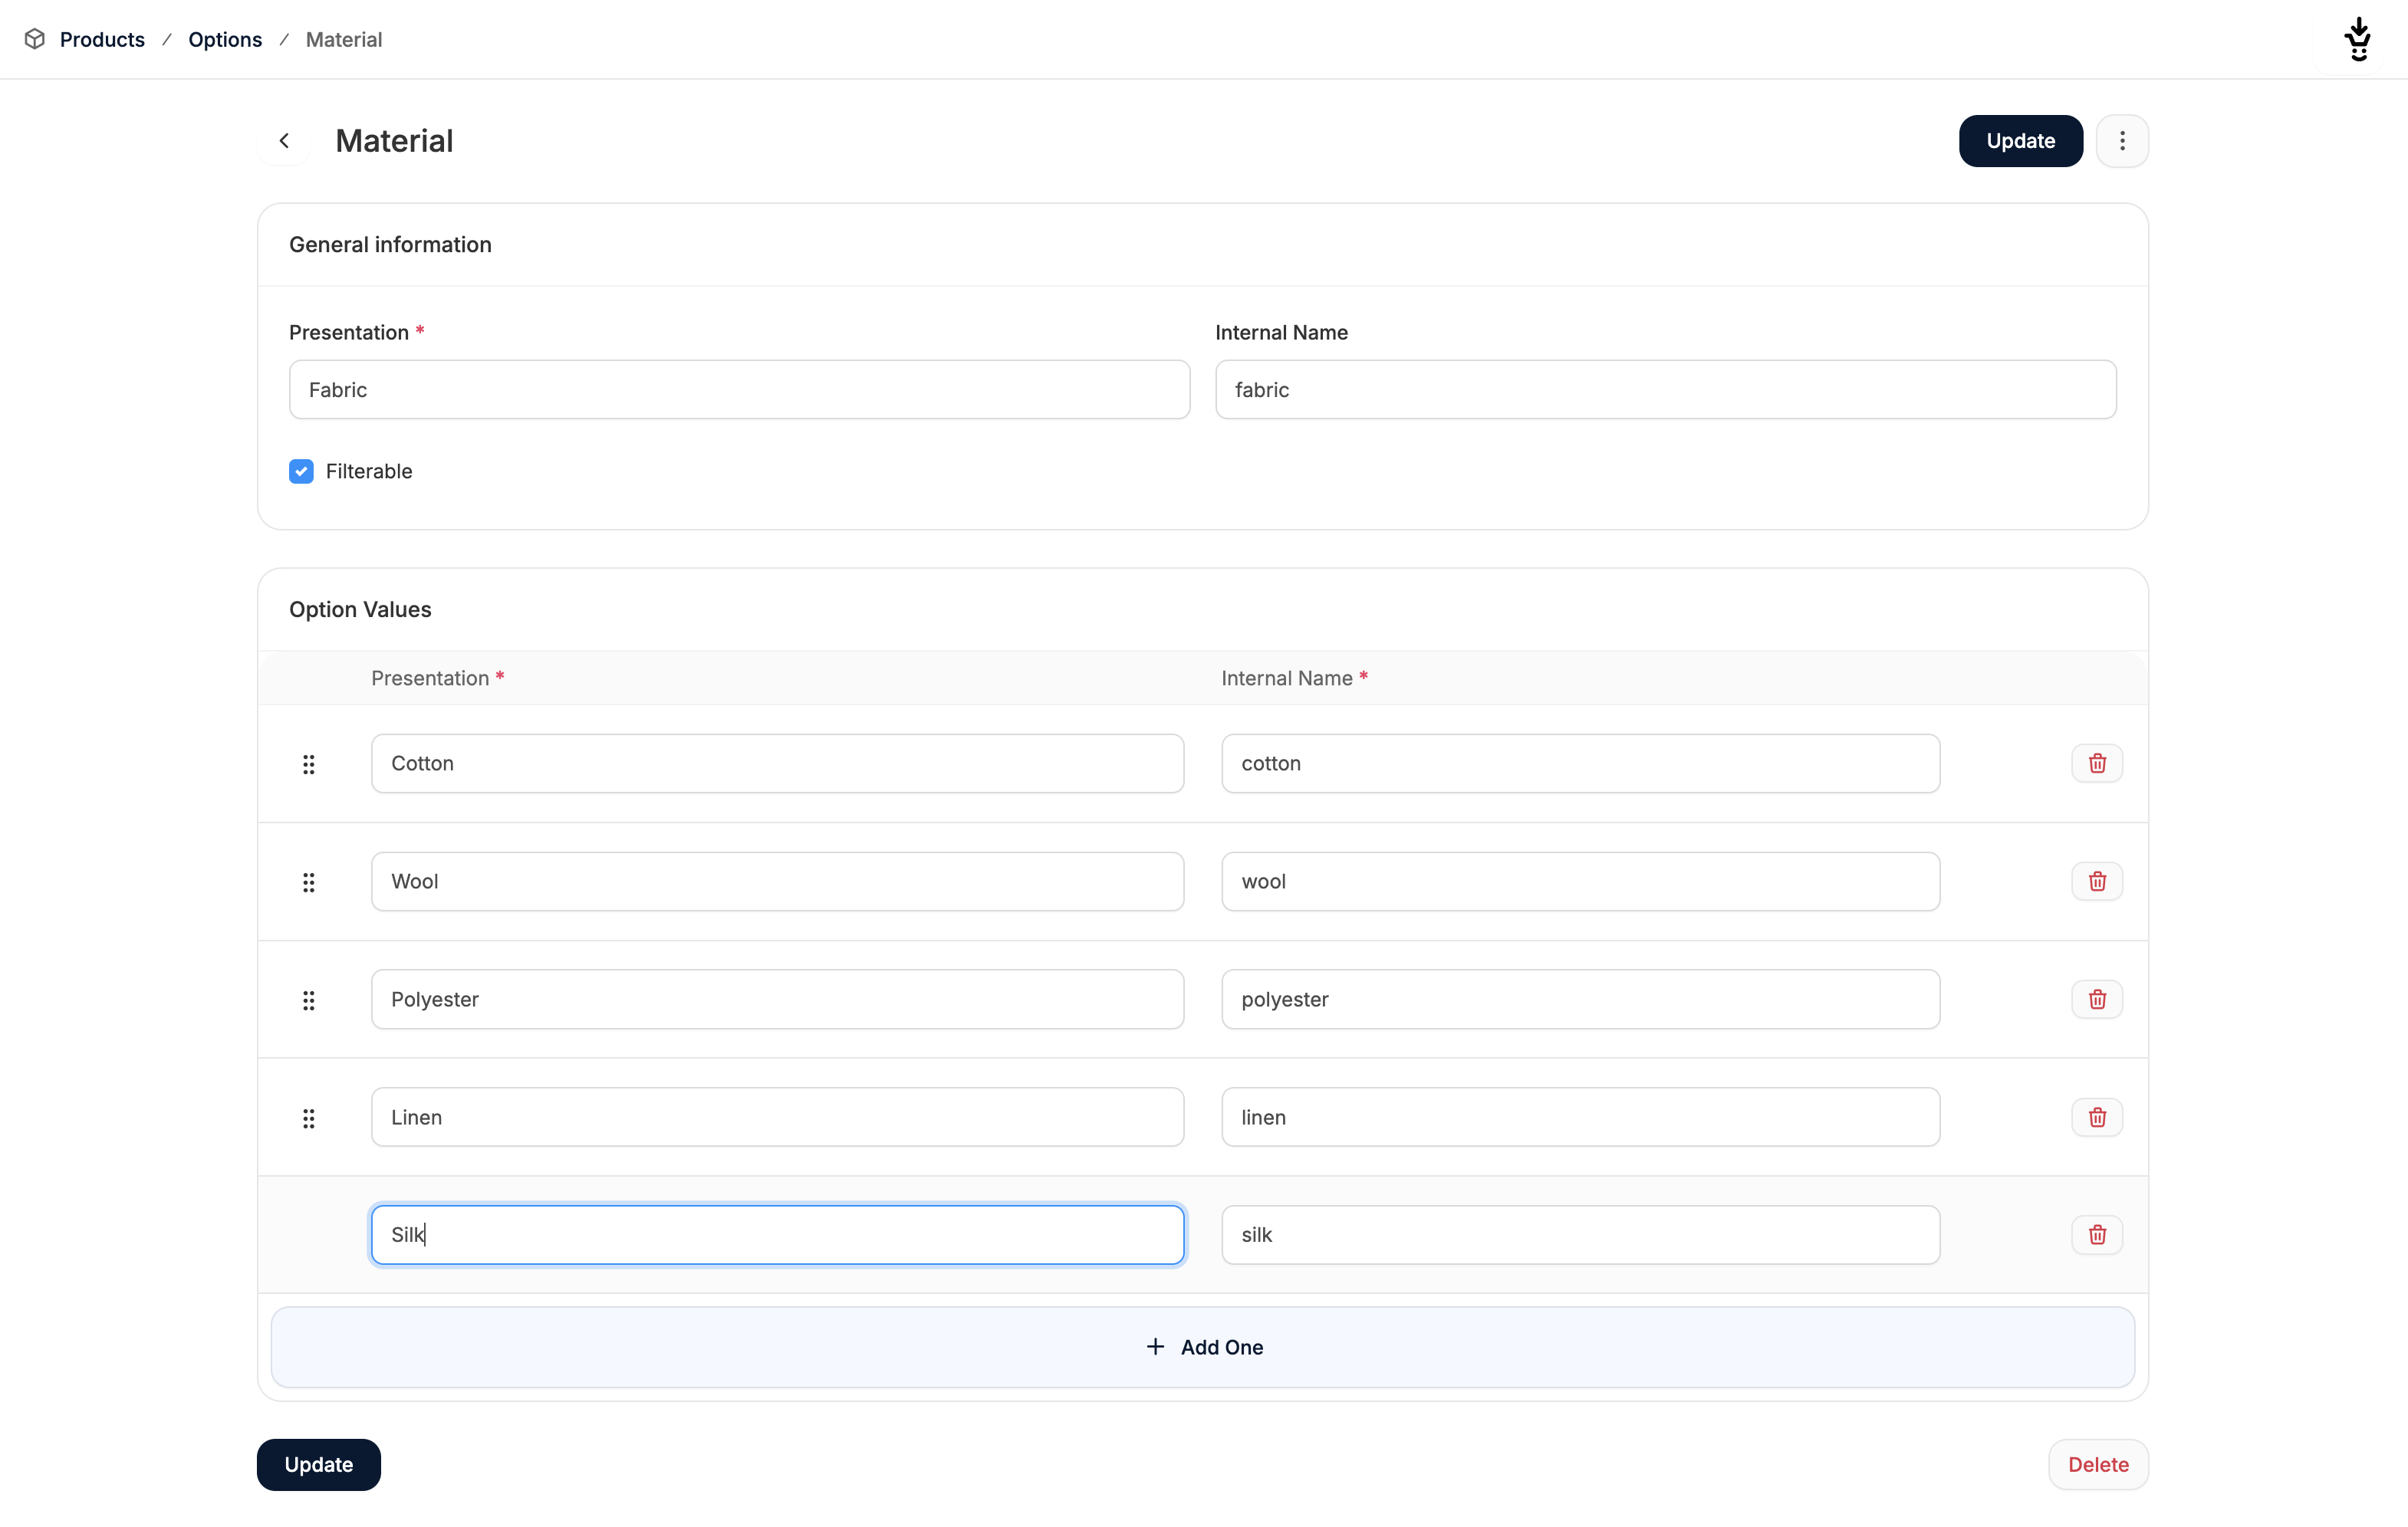
Task: Navigate to Products in the breadcrumb
Action: 102,40
